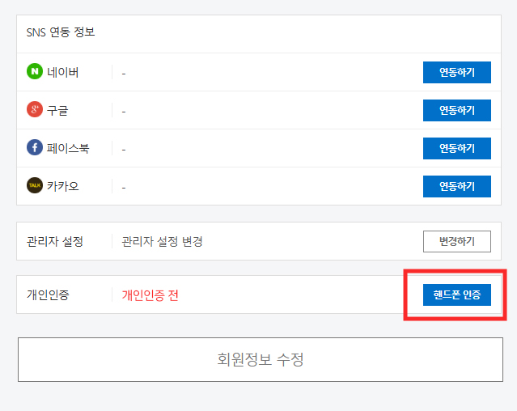Click the 관리자 설정 row label
The image size is (517, 411).
click(54, 241)
